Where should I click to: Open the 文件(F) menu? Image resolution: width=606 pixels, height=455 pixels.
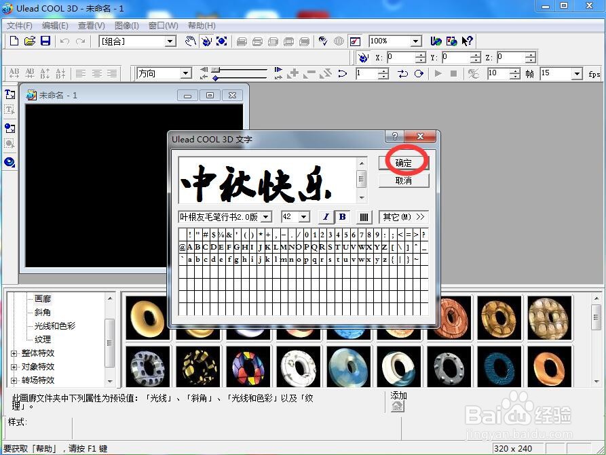(x=19, y=26)
